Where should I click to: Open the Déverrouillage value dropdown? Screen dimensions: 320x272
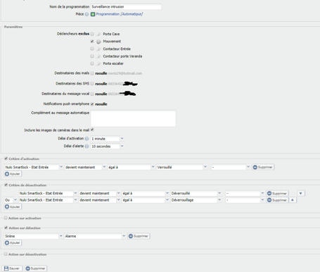tap(196, 200)
